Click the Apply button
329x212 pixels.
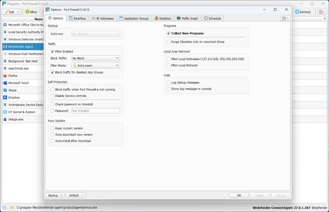[260, 195]
